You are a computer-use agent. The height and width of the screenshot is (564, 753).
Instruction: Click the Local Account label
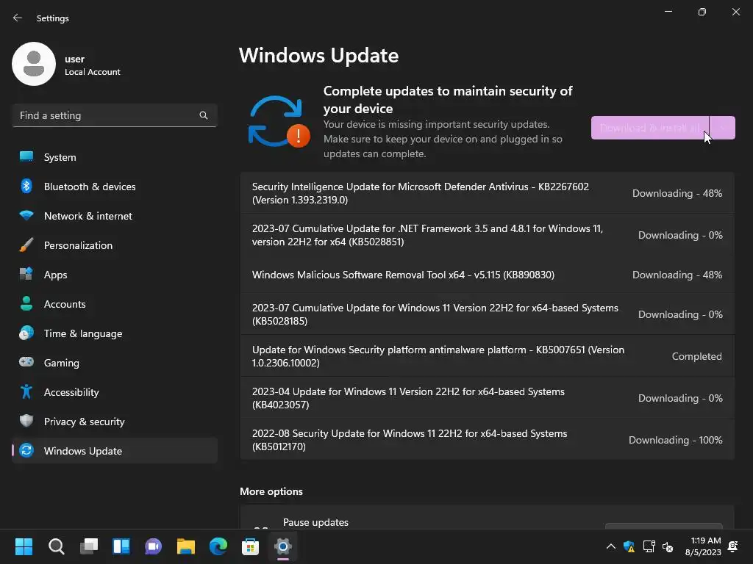coord(92,72)
